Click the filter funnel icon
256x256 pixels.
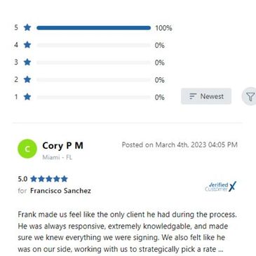click(x=250, y=96)
